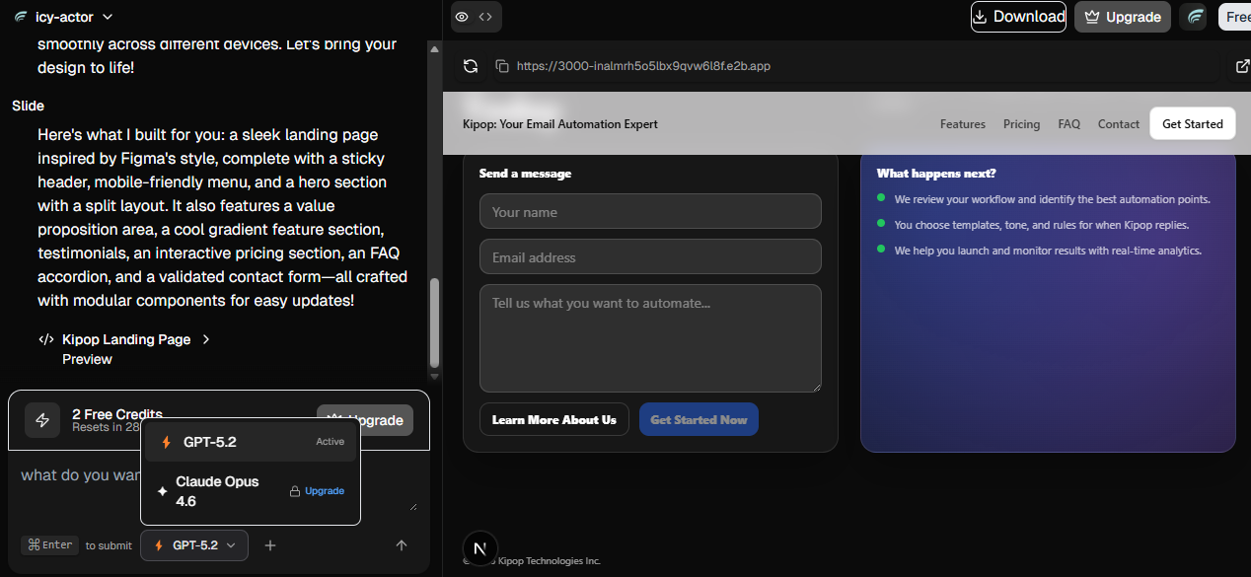The width and height of the screenshot is (1251, 577).
Task: Click the top-bar Upgrade crown button
Action: pos(1123,17)
